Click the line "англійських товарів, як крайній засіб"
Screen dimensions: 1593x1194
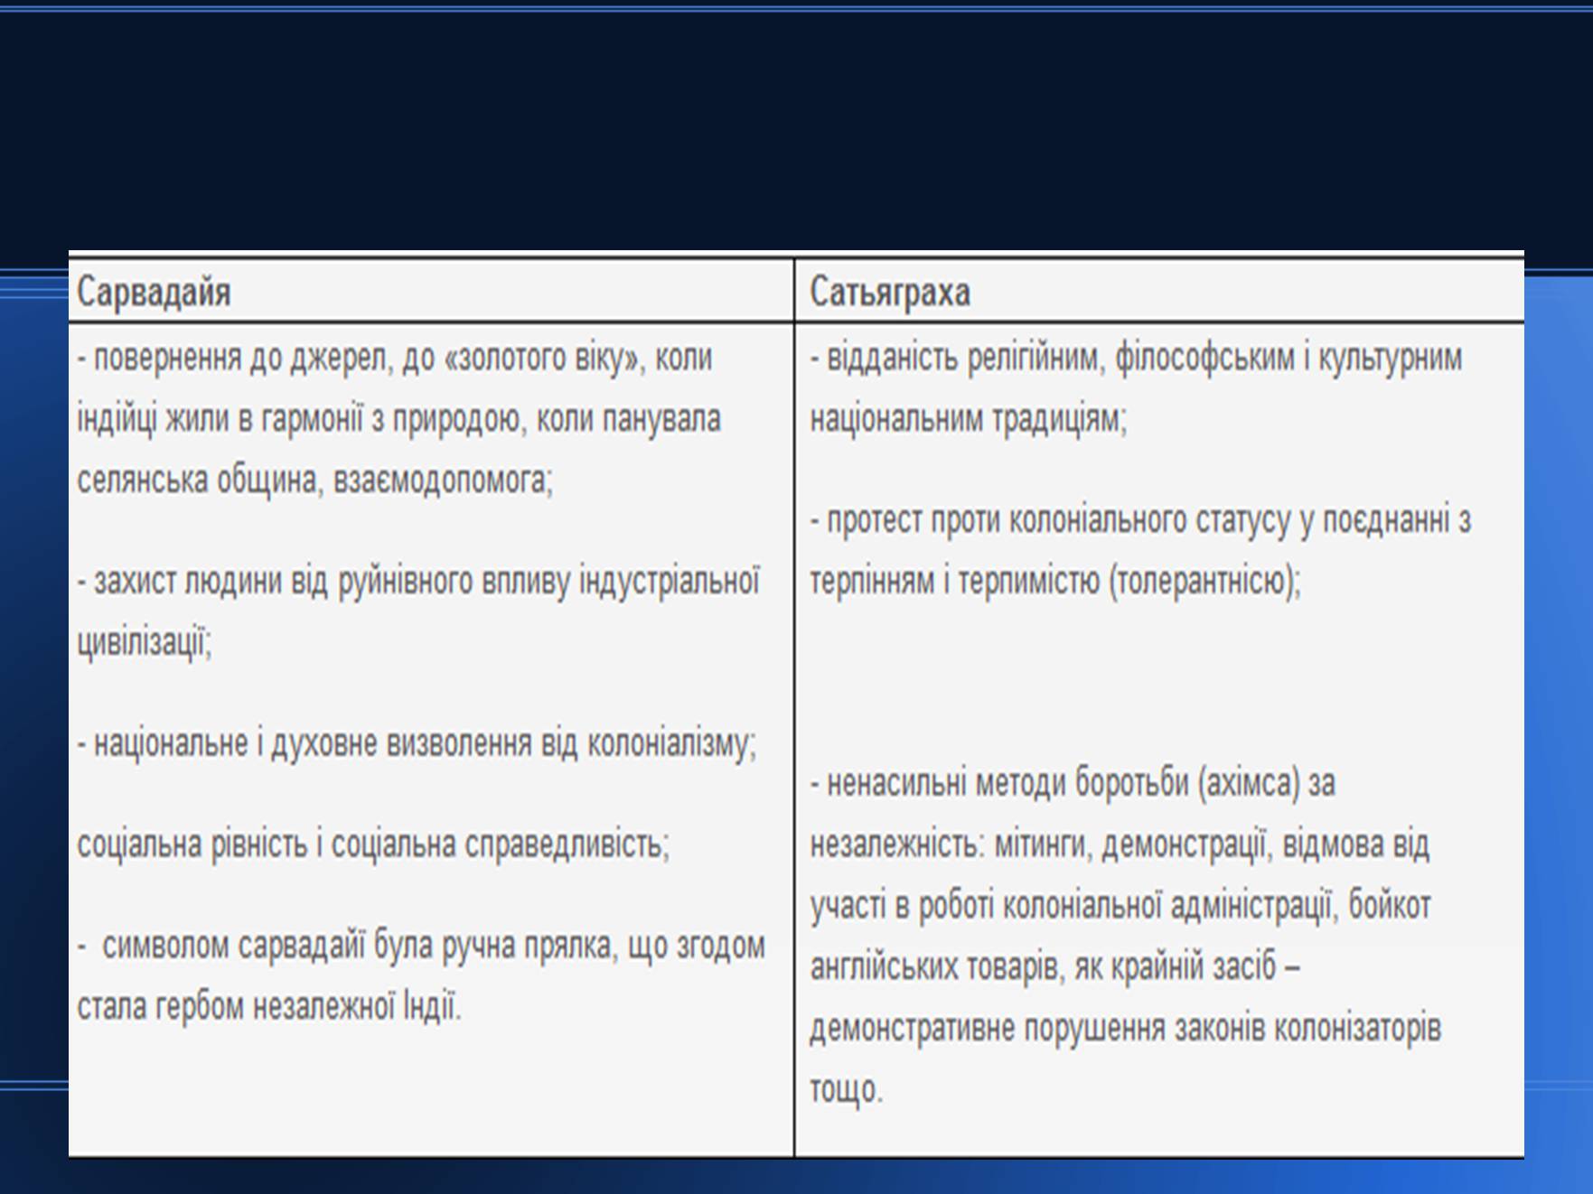(1054, 967)
